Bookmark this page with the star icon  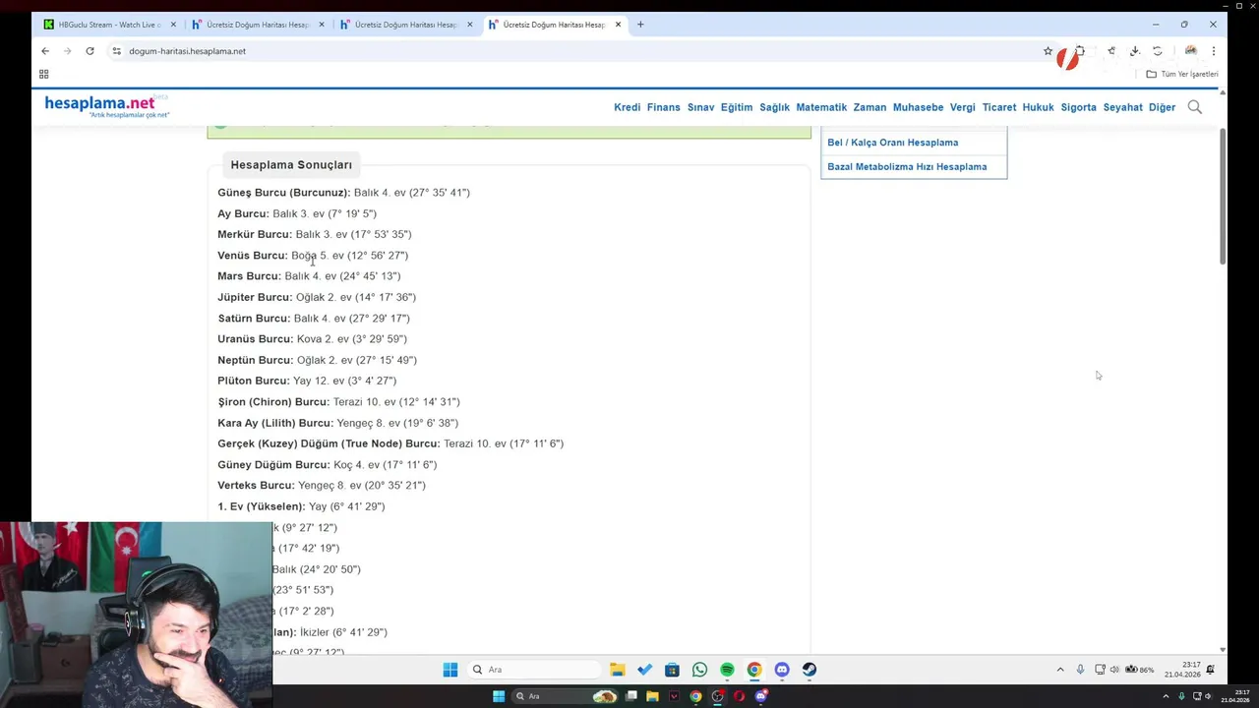1048,51
